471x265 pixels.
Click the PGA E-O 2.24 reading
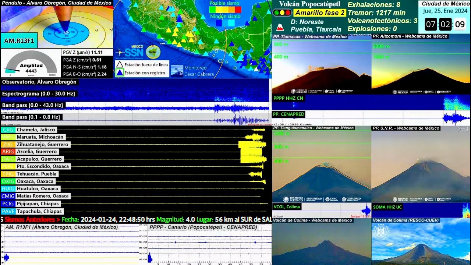(85, 74)
